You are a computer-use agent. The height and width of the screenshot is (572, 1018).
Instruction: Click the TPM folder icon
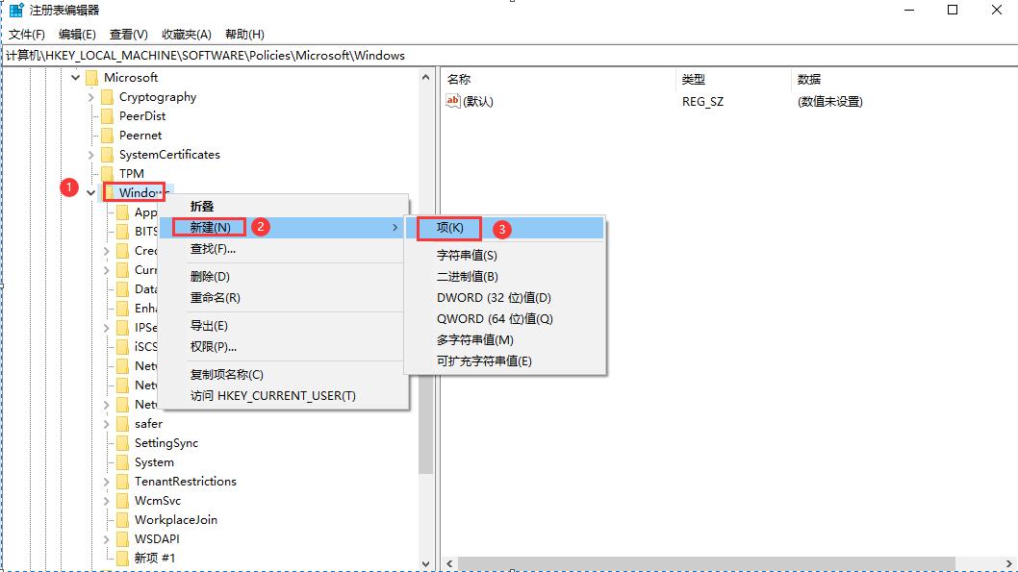[108, 173]
